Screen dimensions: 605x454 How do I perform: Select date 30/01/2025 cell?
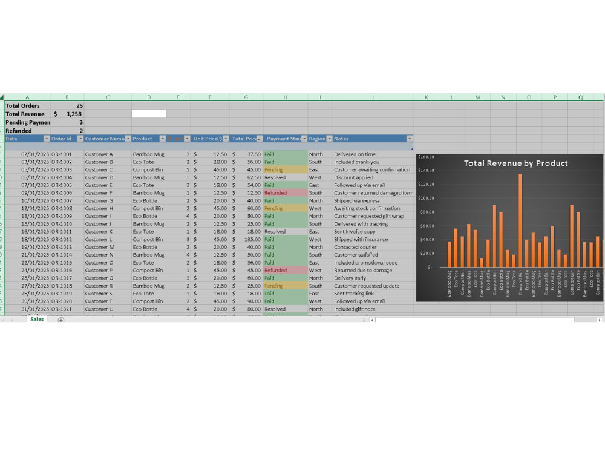pos(27,301)
